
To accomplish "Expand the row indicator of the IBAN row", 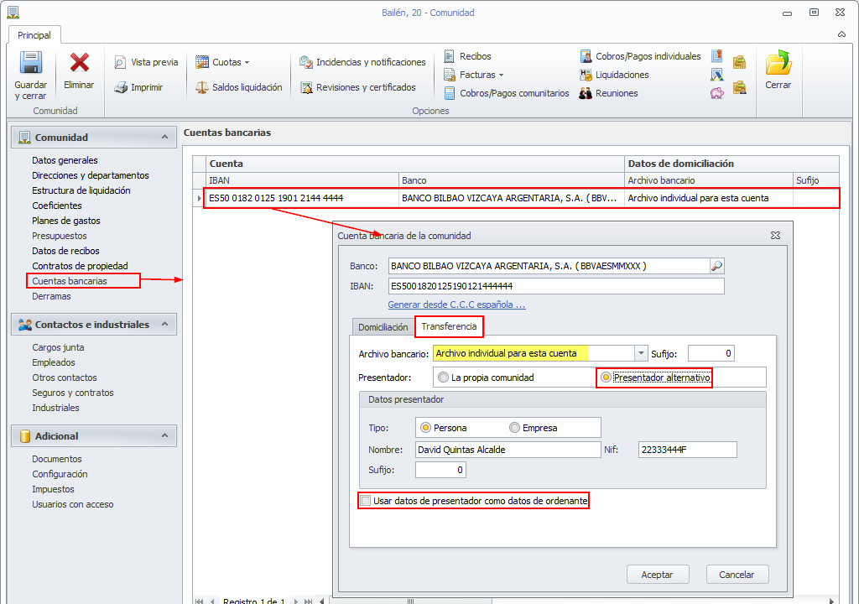I will [x=199, y=198].
